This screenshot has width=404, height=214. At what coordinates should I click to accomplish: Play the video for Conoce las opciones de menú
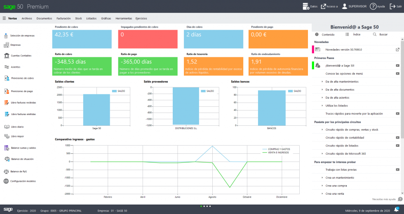coord(397,73)
